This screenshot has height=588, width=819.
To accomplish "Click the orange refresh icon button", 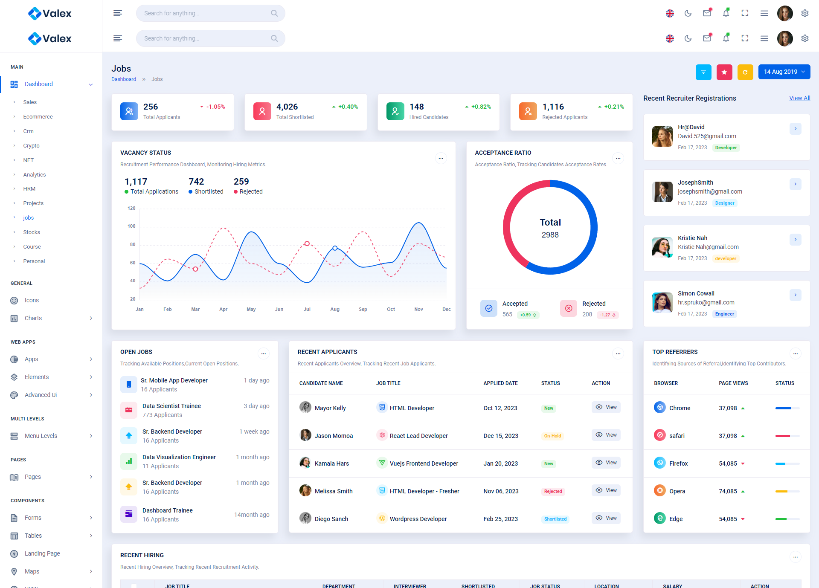I will [x=745, y=72].
